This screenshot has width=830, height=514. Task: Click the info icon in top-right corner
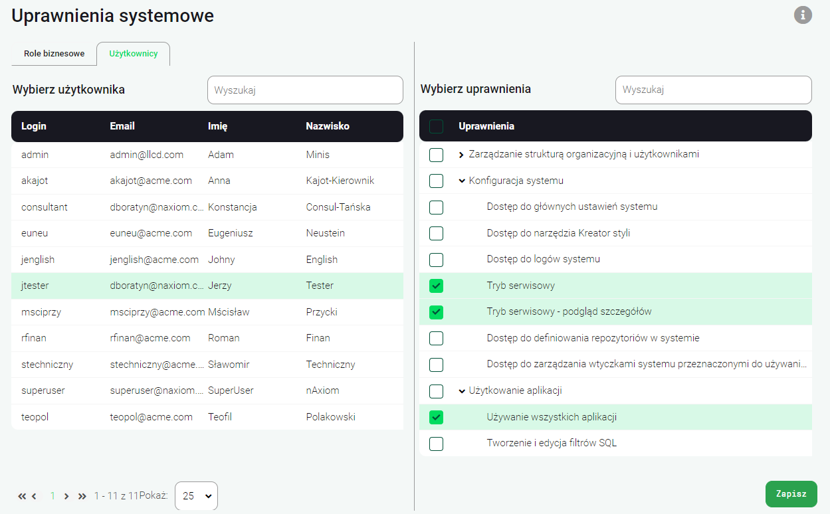(x=803, y=15)
